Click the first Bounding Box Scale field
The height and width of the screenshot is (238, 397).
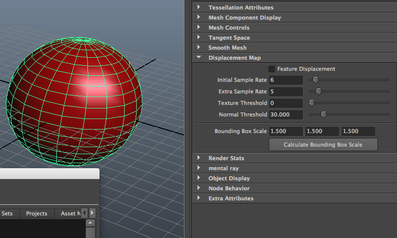[286, 131]
